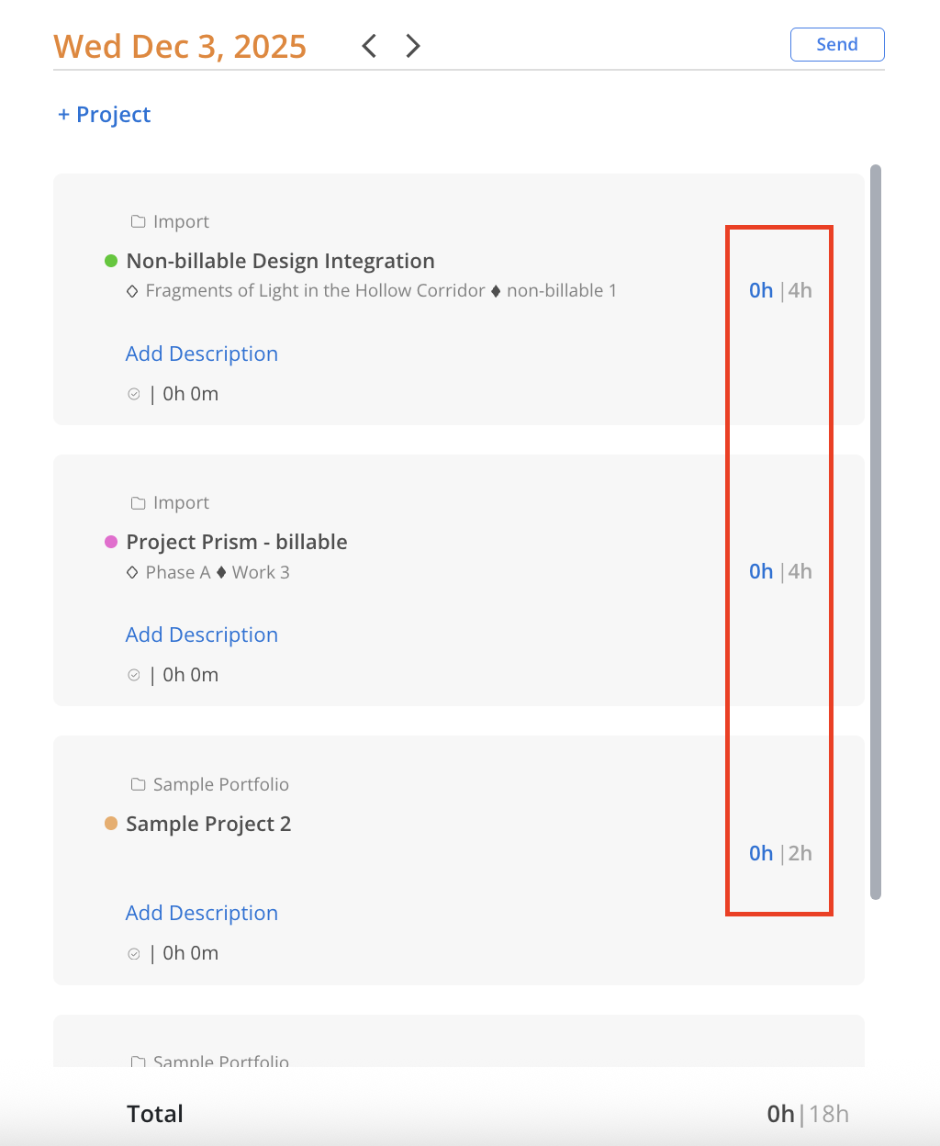The image size is (940, 1146).
Task: Click folder icon above Sample Project 2
Action: [x=138, y=784]
